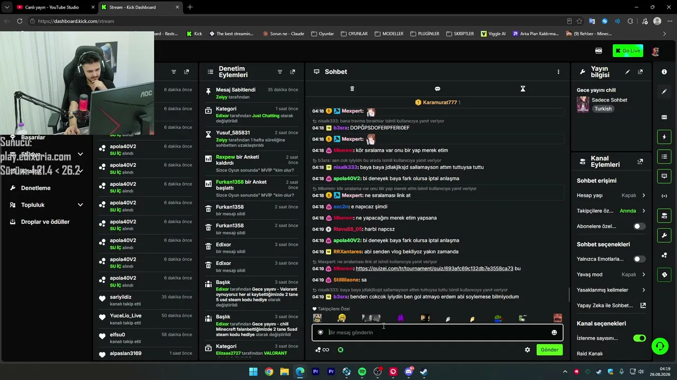Screen dimensions: 677x380
Task: Click the speech bubble icon above chat
Action: pyautogui.click(x=437, y=89)
